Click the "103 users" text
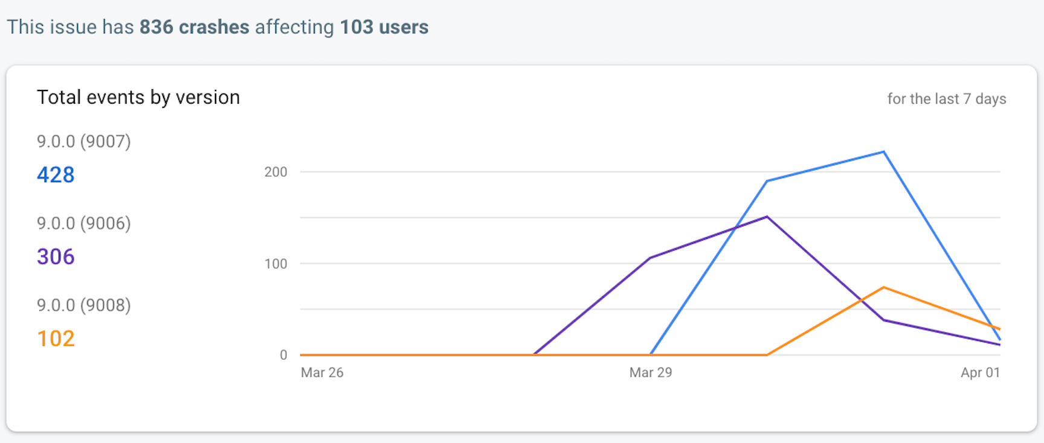This screenshot has width=1044, height=443. 384,27
